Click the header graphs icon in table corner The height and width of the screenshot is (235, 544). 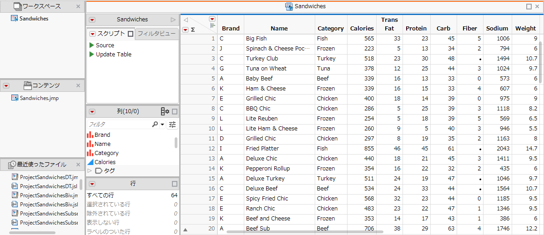(x=213, y=25)
